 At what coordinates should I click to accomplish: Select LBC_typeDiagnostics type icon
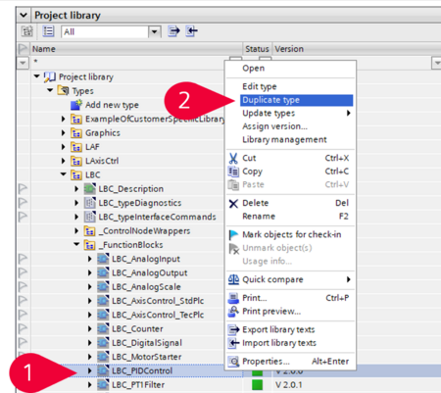[89, 203]
